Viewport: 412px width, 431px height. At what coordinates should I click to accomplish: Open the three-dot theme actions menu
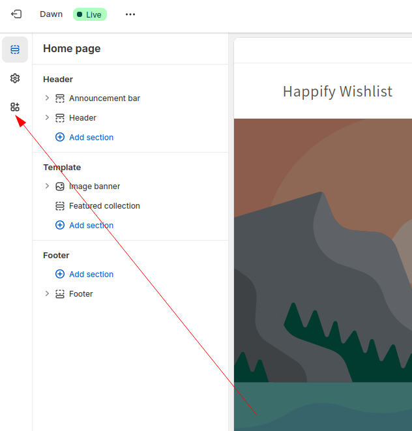(130, 14)
